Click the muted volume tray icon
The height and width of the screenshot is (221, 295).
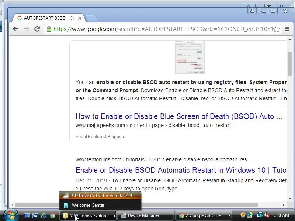[266, 215]
